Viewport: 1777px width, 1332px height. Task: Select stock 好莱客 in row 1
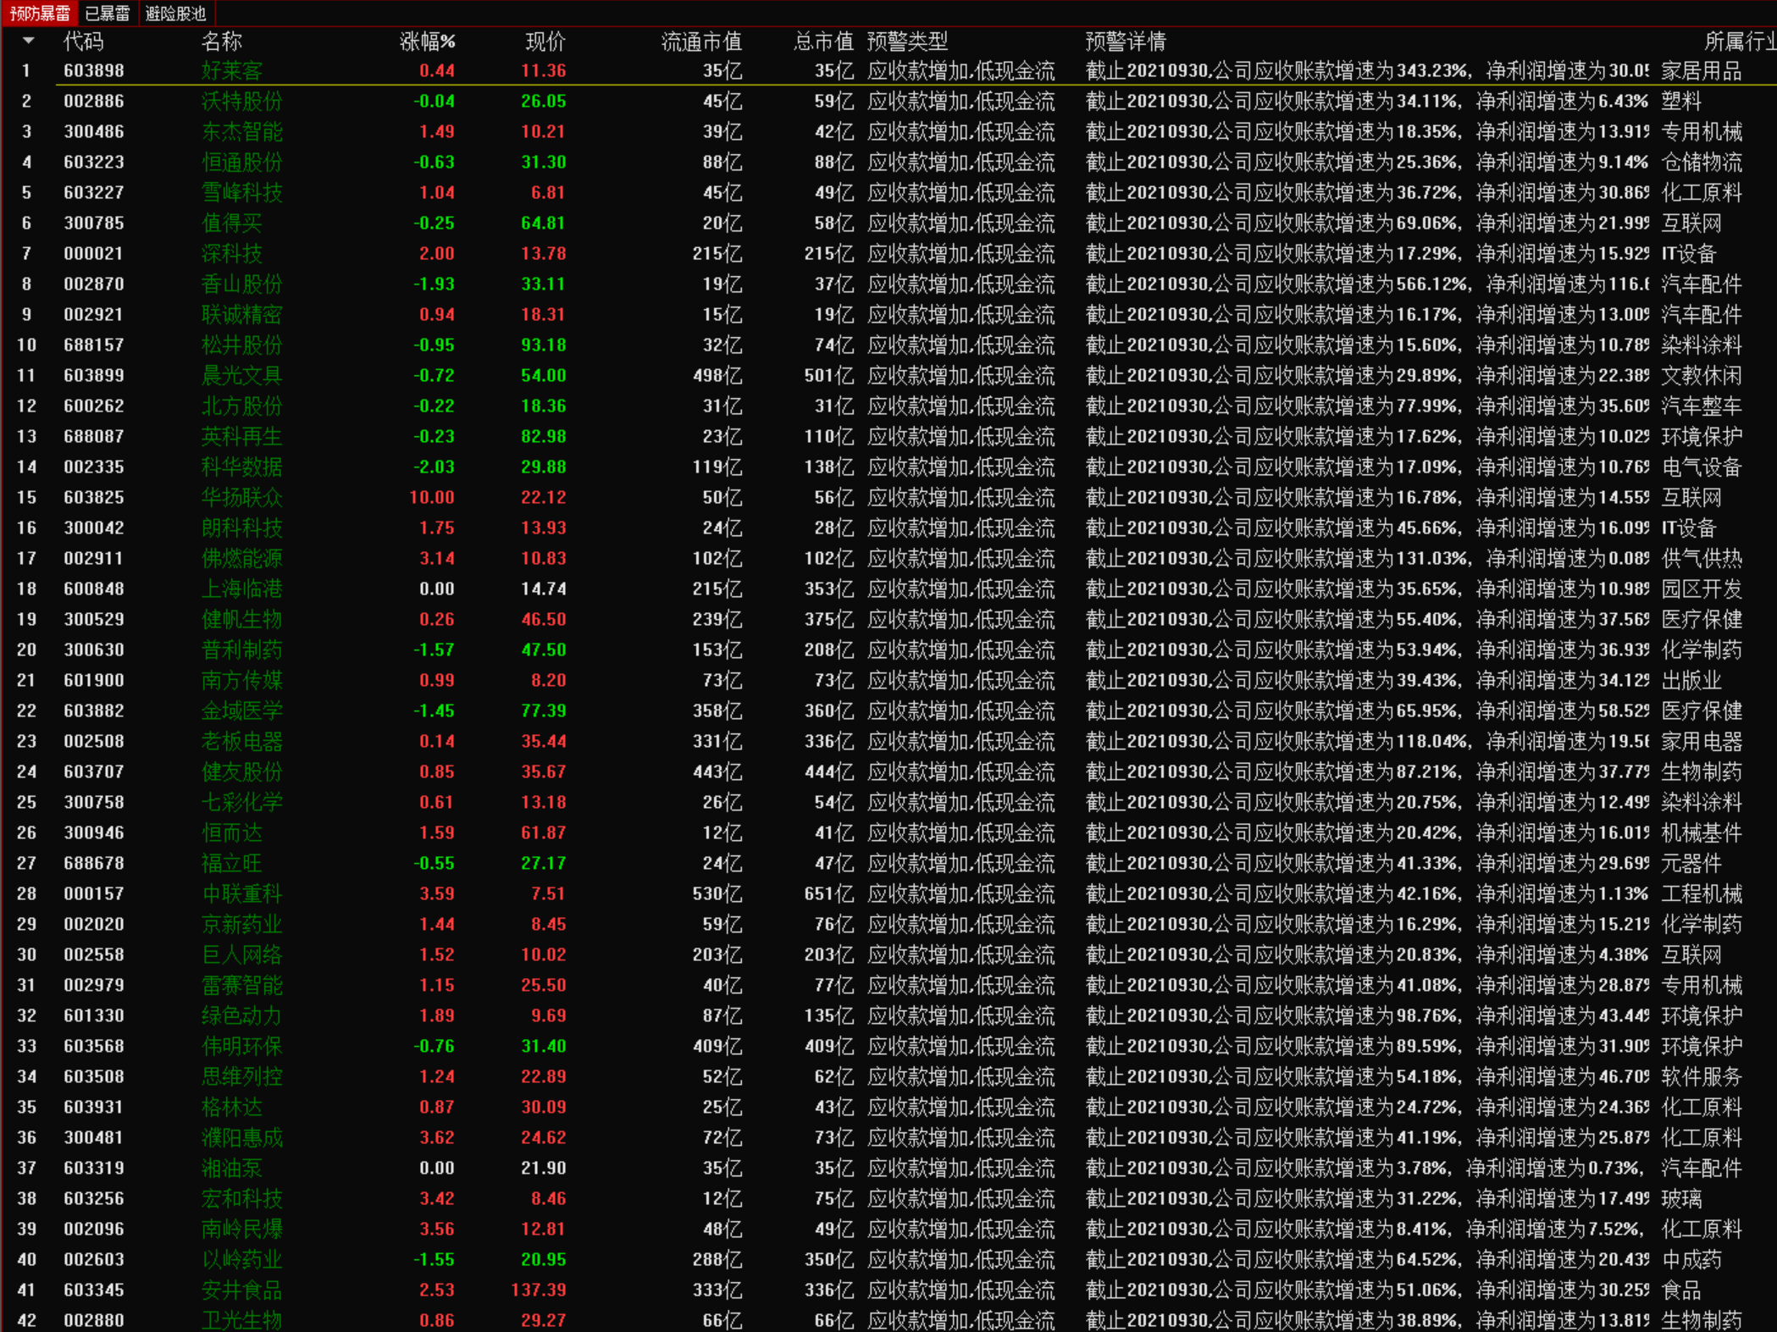click(x=232, y=71)
